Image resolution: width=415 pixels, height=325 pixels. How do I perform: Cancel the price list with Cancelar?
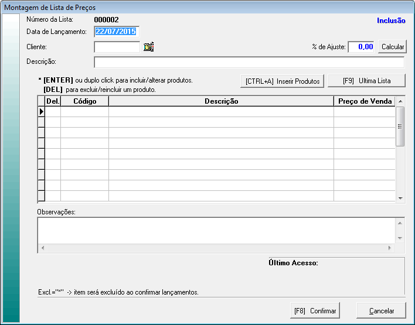tap(382, 310)
